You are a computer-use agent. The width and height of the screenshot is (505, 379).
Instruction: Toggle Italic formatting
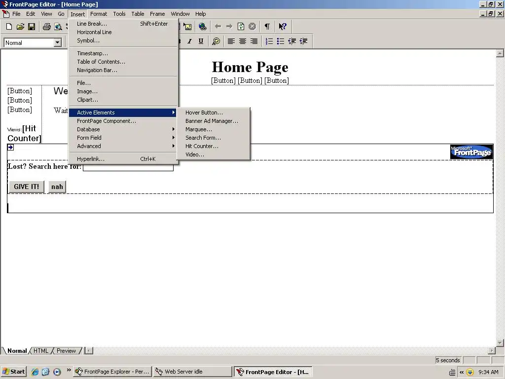coord(190,41)
